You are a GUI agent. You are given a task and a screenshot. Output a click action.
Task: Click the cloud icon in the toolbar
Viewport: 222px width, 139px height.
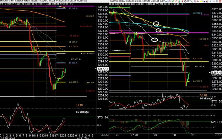click(166, 1)
